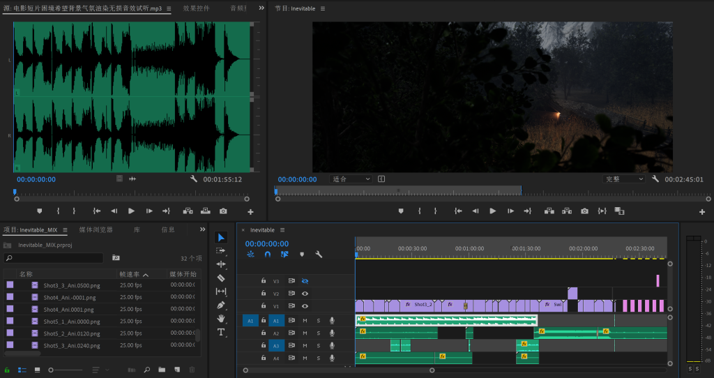Toggle V3 track output eye
Viewport: 714px width, 378px height.
click(305, 281)
